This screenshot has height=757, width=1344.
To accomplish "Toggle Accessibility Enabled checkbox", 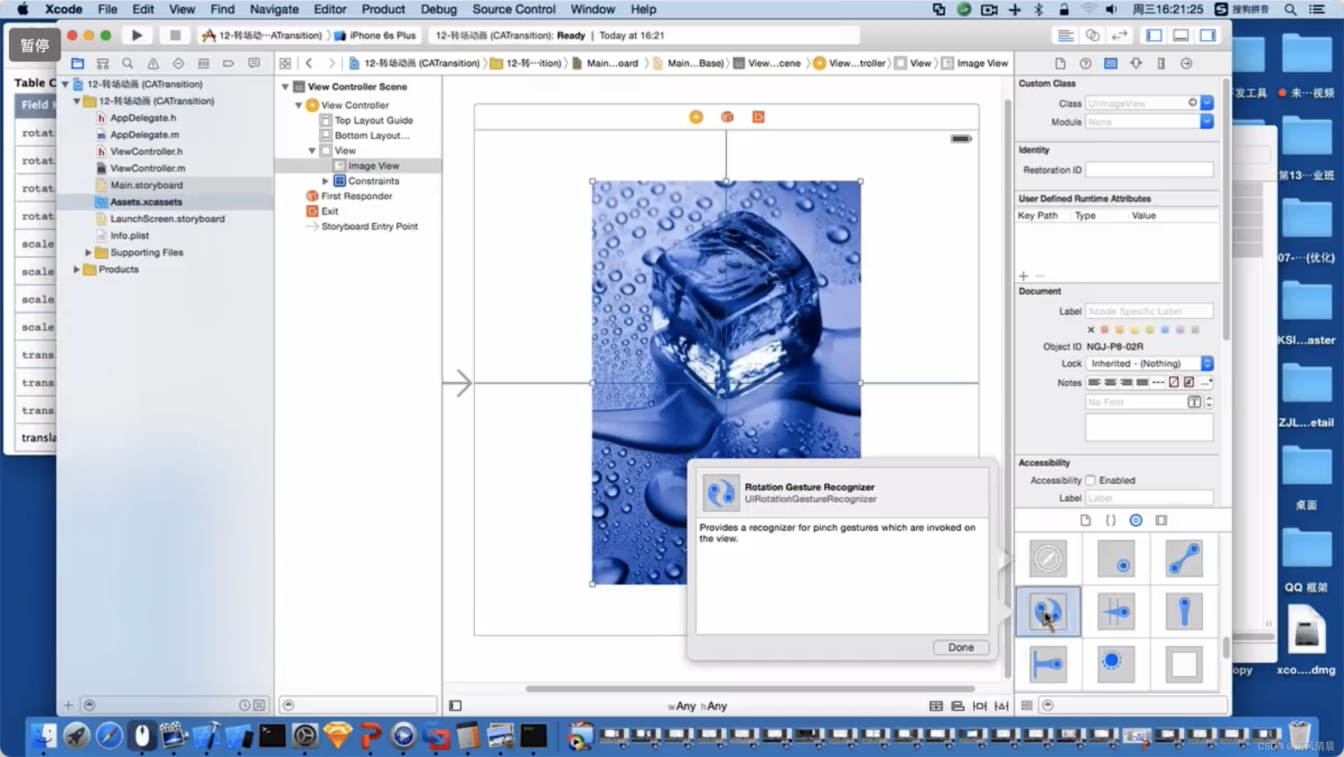I will point(1090,480).
